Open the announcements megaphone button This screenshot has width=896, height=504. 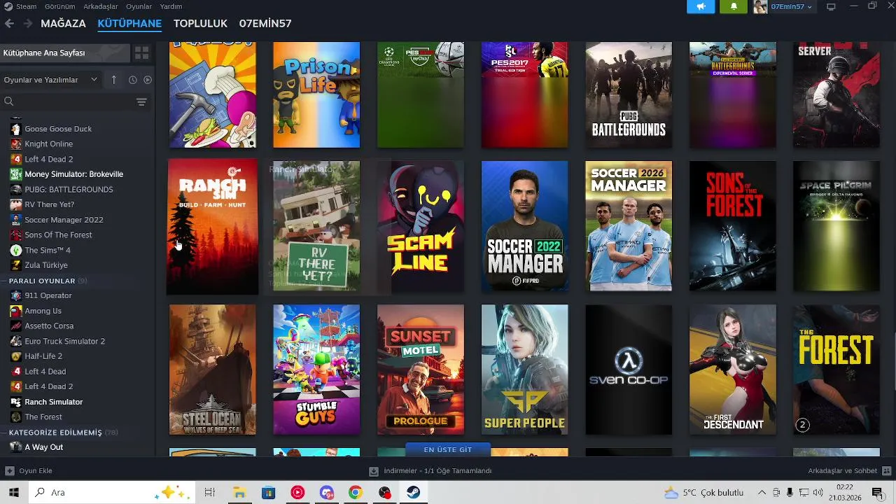(x=701, y=6)
